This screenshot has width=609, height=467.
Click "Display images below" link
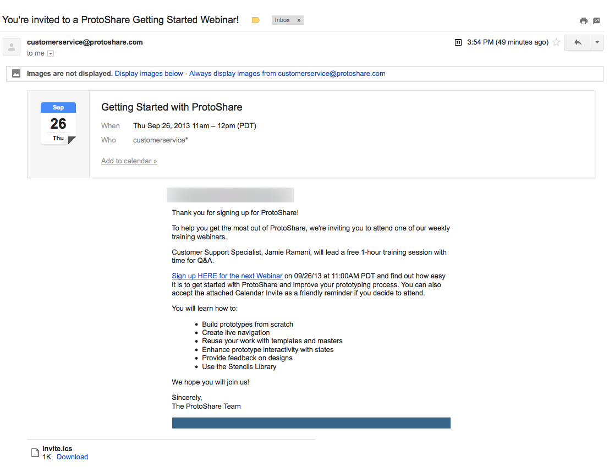[x=149, y=73]
